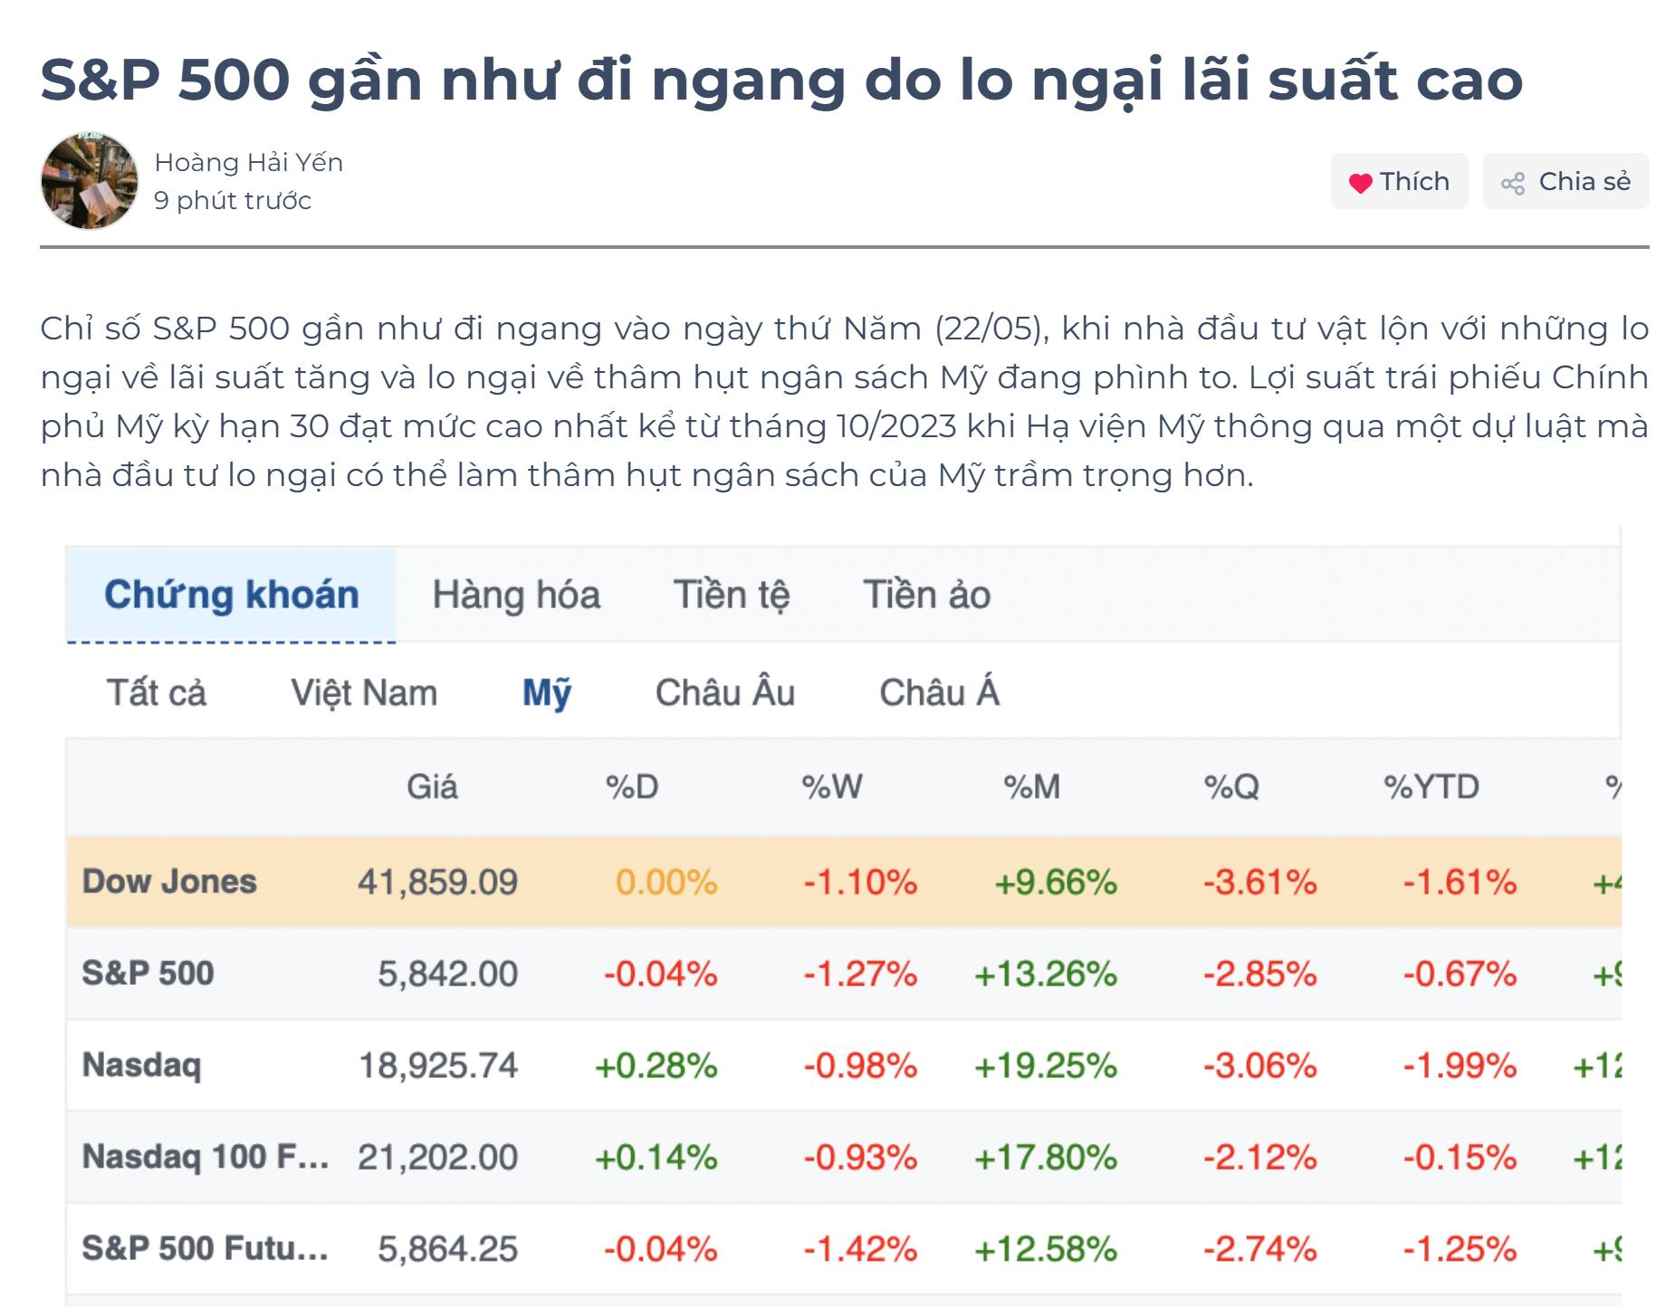
Task: Open author Hoàng Hải Yến's avatar
Action: click(90, 181)
